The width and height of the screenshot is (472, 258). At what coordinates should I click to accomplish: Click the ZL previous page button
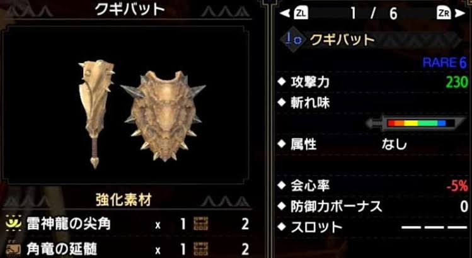click(x=301, y=13)
